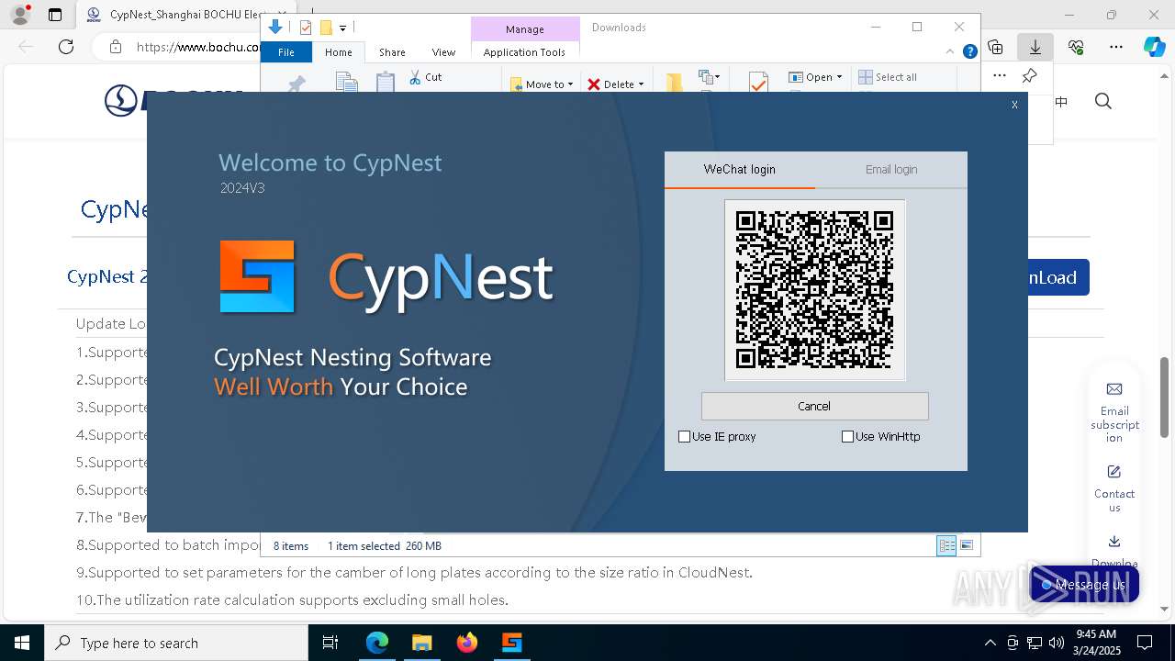Image resolution: width=1175 pixels, height=661 pixels.
Task: Enable the Use IE proxy checkbox
Action: coord(684,437)
